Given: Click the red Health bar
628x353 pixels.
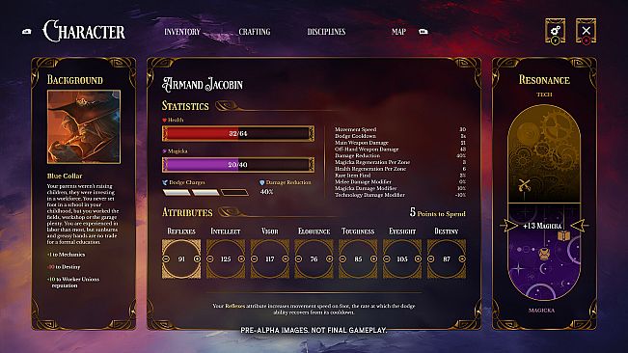Looking at the screenshot, I should [x=238, y=134].
